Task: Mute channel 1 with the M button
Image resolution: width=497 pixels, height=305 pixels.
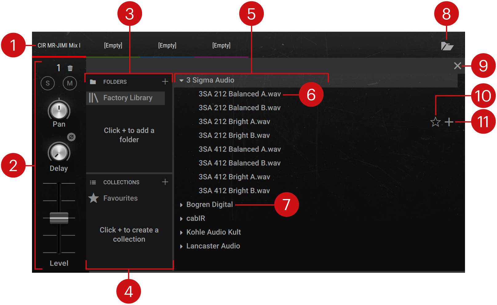Action: 70,83
